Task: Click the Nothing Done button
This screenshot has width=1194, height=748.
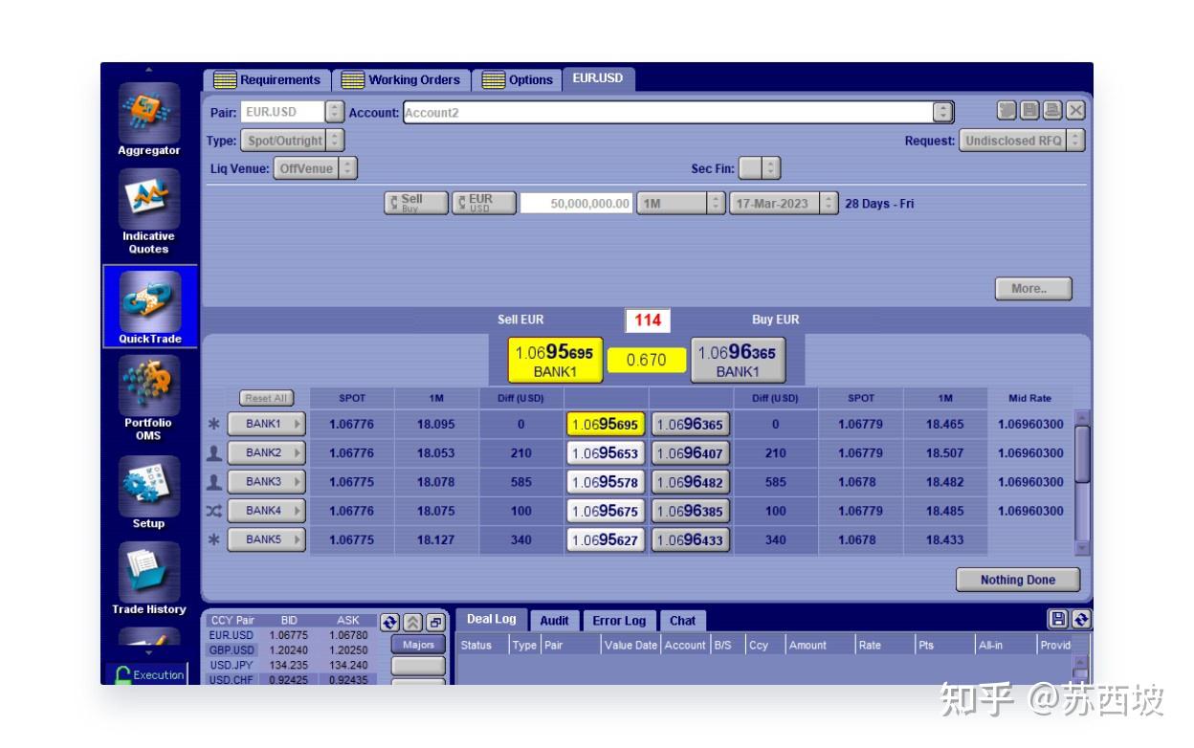Action: 1018,580
